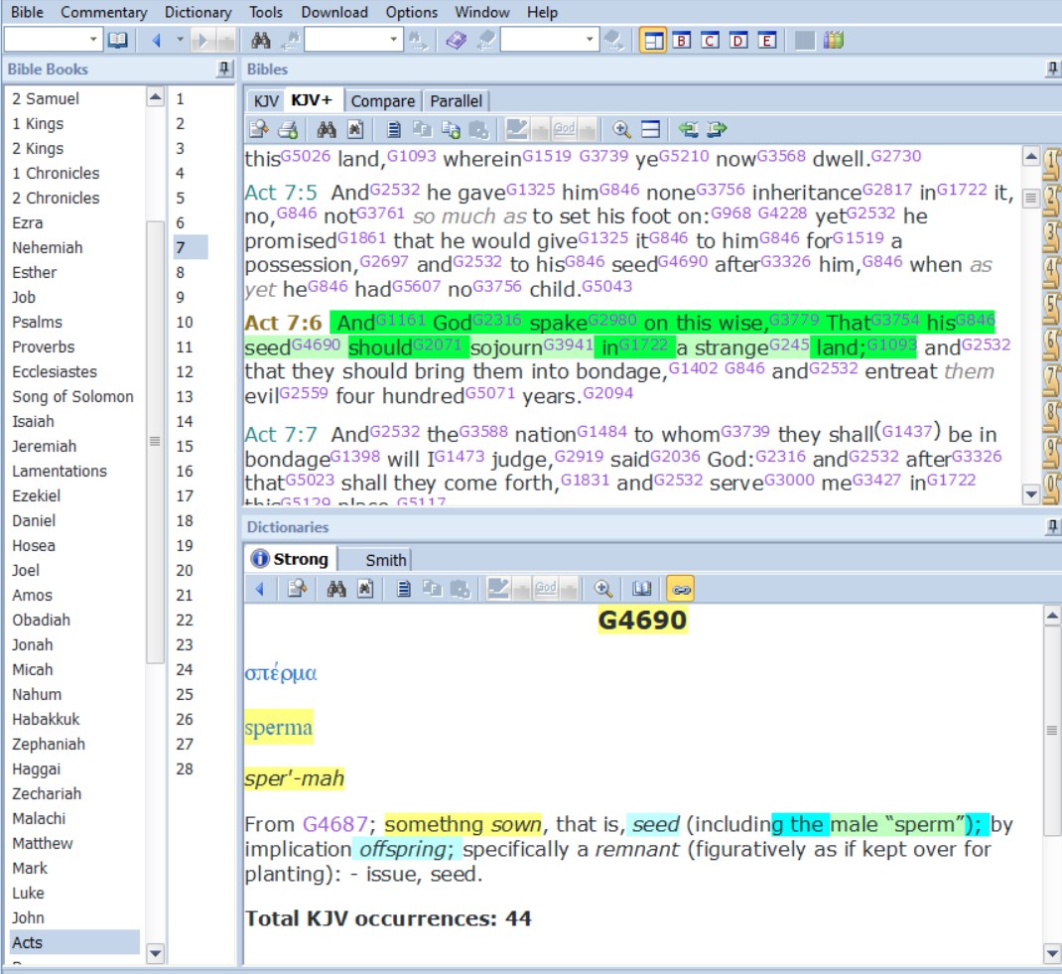Zoom text with magnifier in Dictionaries toolbar
The height and width of the screenshot is (974, 1062).
602,589
